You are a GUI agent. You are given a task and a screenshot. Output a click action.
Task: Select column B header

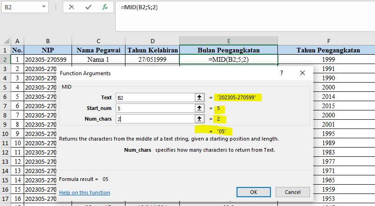coord(48,41)
